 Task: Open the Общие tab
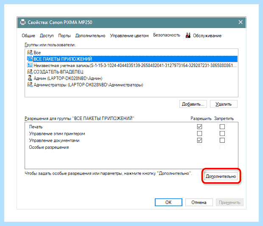click(x=28, y=36)
